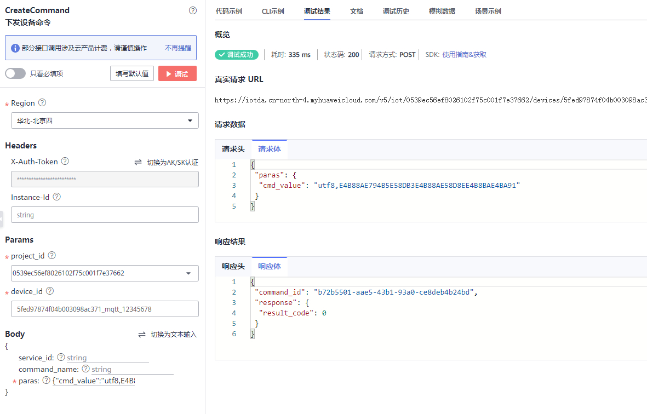Click the 耗时: 335 ms text
The width and height of the screenshot is (647, 414).
[290, 54]
